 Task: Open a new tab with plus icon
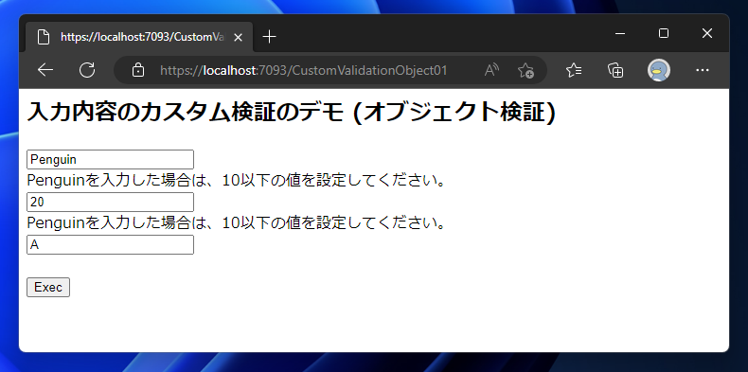[x=270, y=37]
